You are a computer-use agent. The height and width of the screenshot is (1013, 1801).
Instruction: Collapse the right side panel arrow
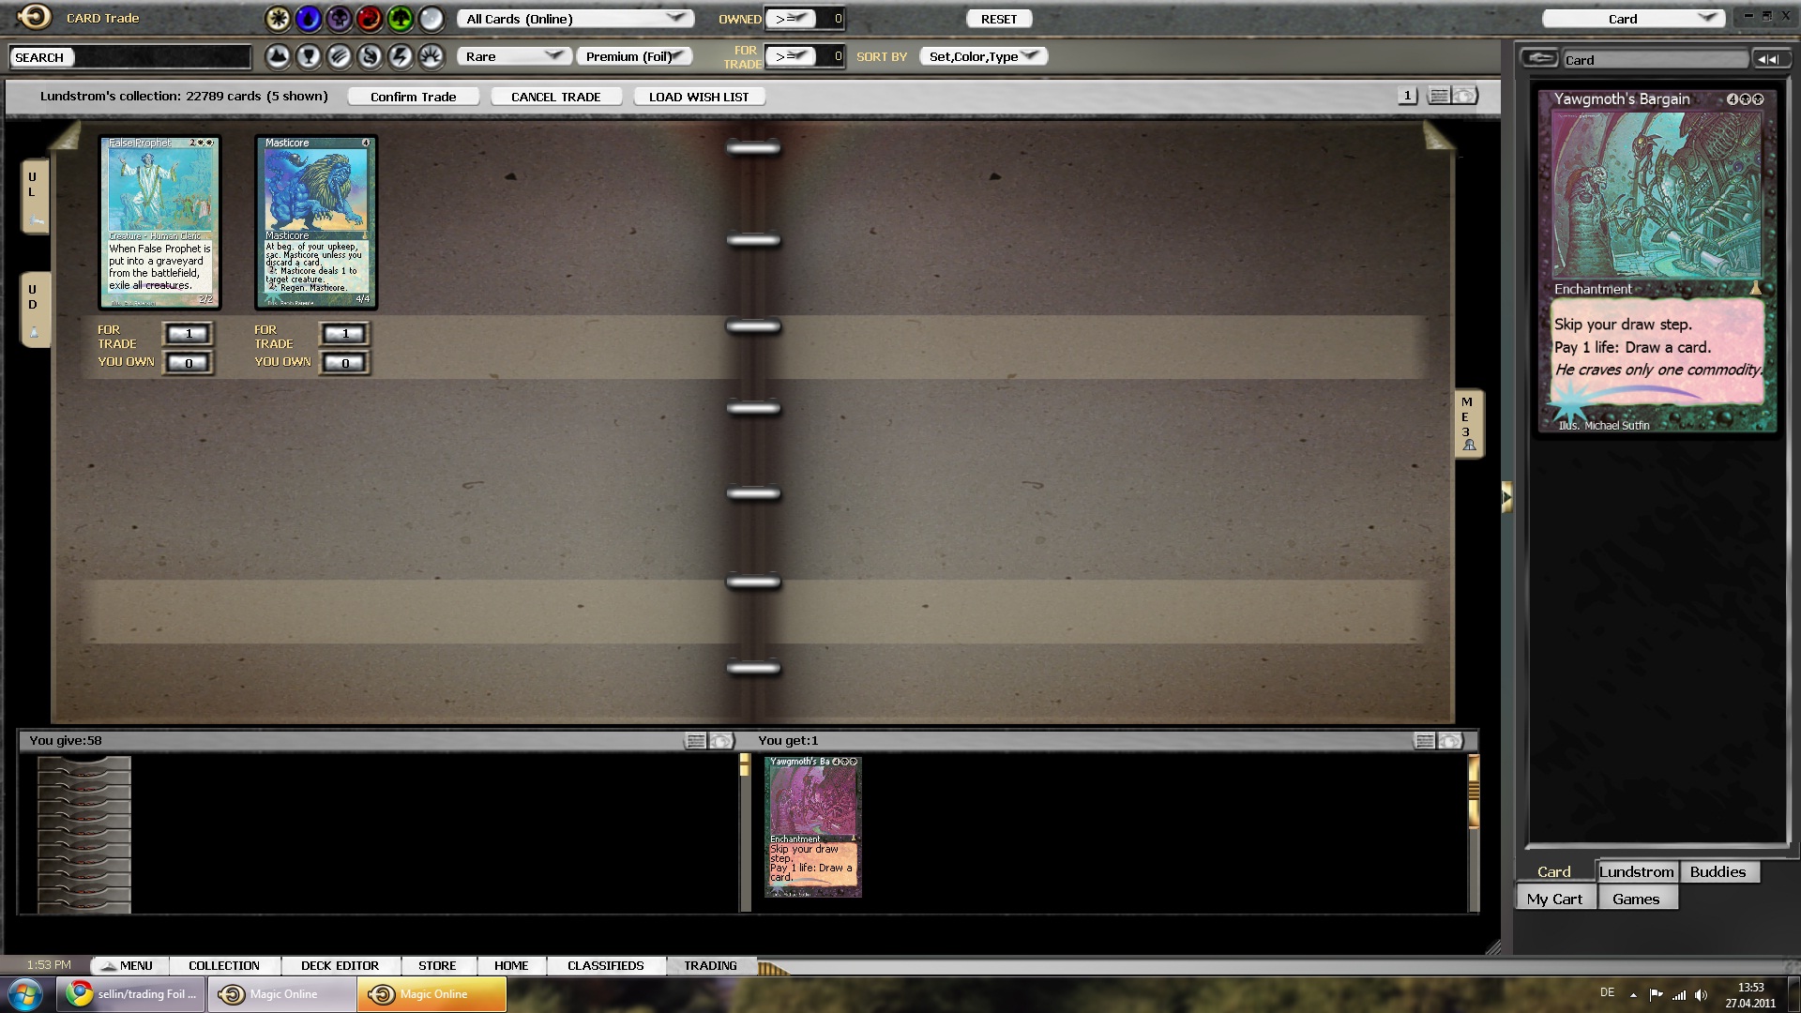[1506, 496]
